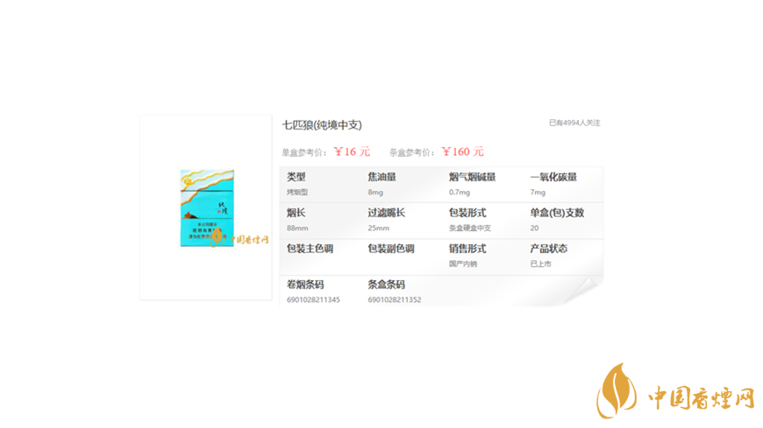Click the 烟气烟碱量 value 0.7mg

coord(460,193)
